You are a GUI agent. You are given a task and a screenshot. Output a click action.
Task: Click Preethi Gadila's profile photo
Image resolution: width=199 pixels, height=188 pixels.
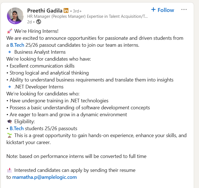[15, 16]
